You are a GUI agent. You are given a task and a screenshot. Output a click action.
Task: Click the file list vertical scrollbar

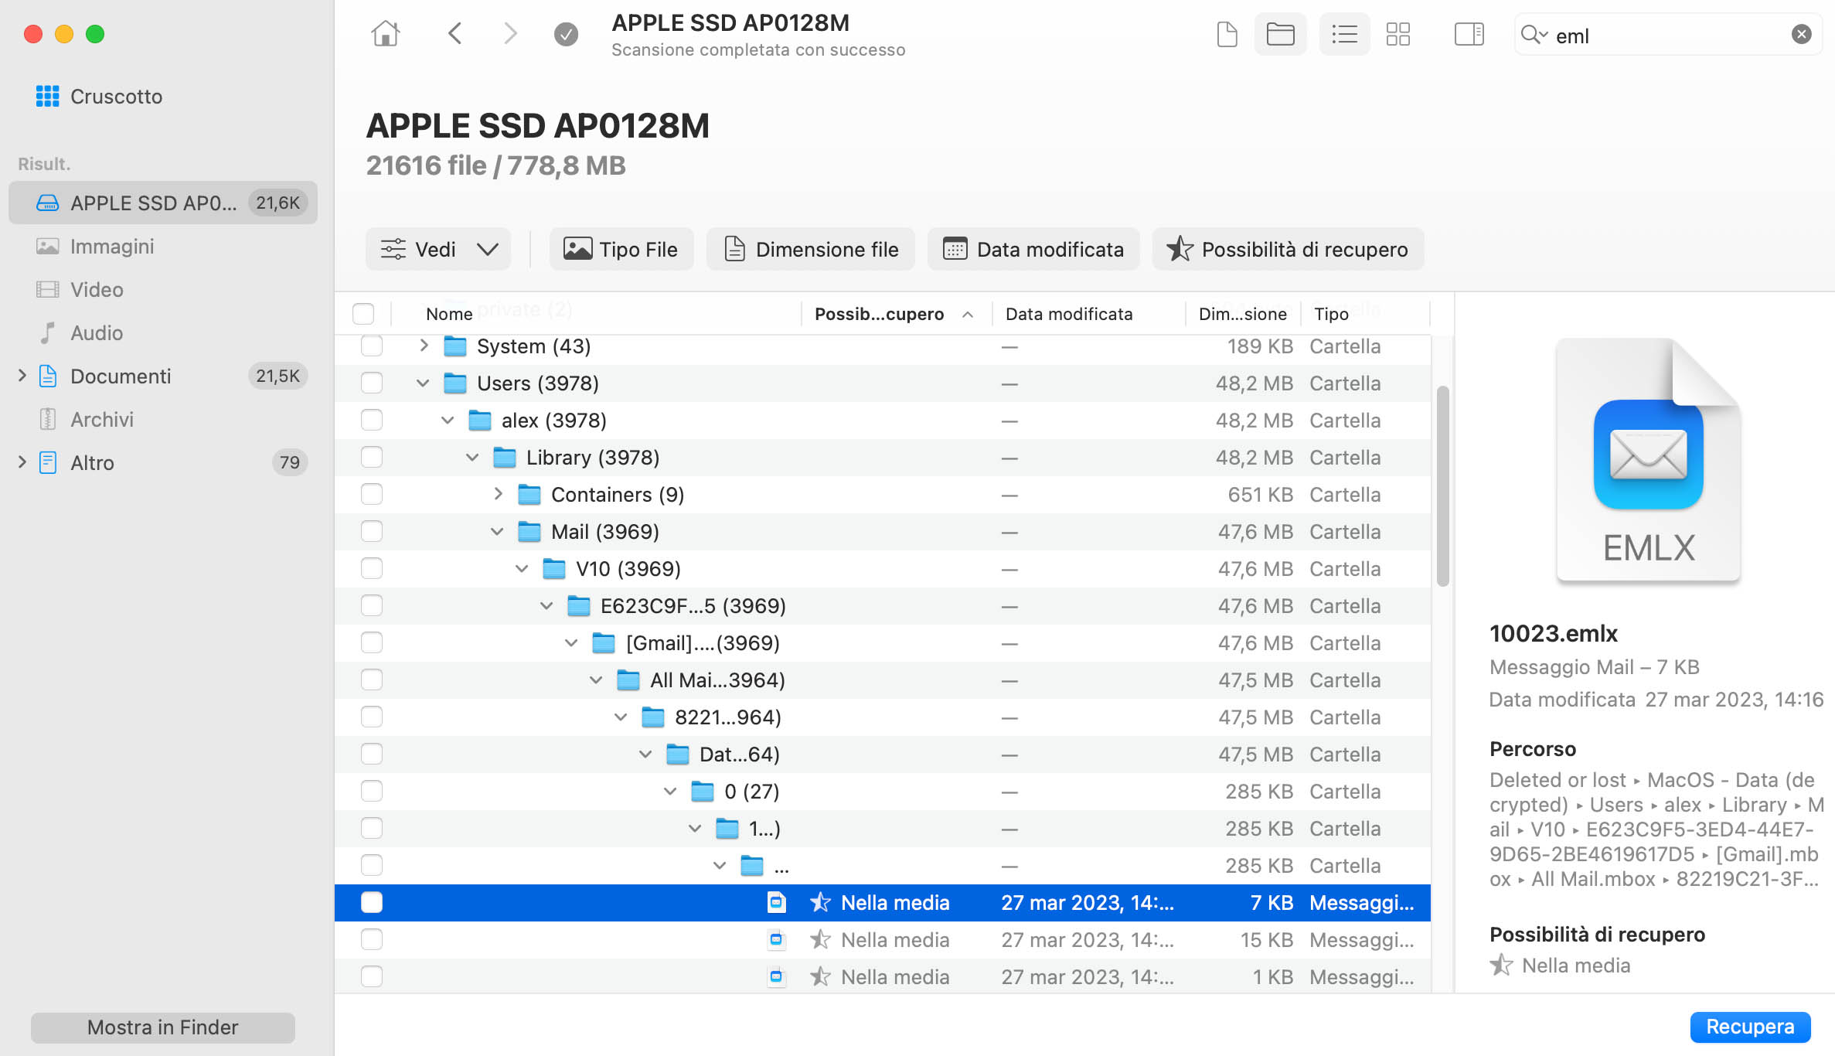click(x=1442, y=485)
